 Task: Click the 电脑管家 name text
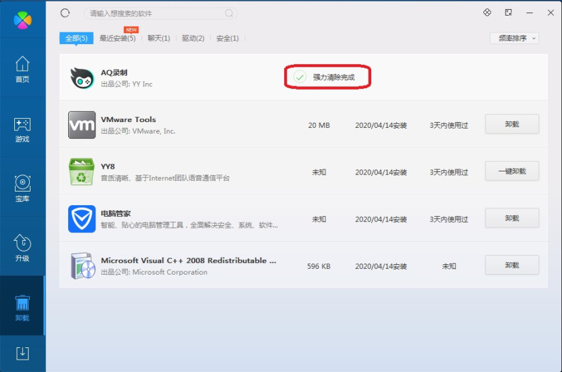[x=116, y=214]
